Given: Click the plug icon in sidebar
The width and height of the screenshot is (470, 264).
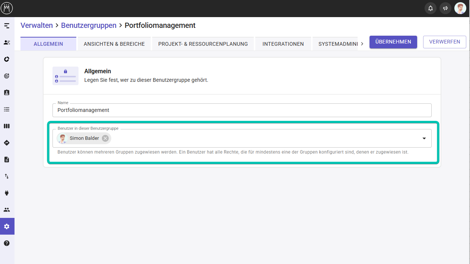Looking at the screenshot, I should 7,193.
